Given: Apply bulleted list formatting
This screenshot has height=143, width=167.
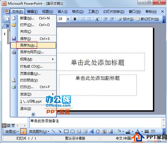Looking at the screenshot, I should [x=89, y=19].
